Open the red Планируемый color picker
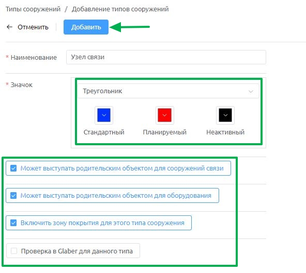Screen dimensions: 306x273 165,115
